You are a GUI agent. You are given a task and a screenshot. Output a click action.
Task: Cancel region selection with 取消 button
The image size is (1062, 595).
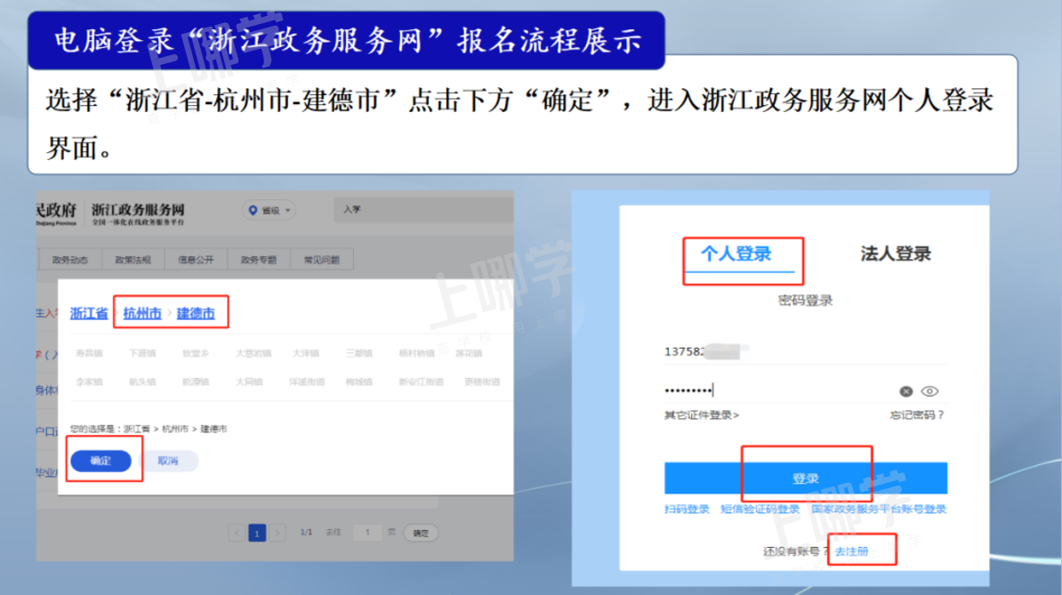pyautogui.click(x=168, y=461)
